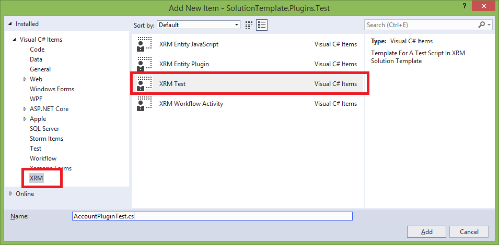Screen dimensions: 499x245
Task: Expand the Online section
Action: pyautogui.click(x=11, y=194)
